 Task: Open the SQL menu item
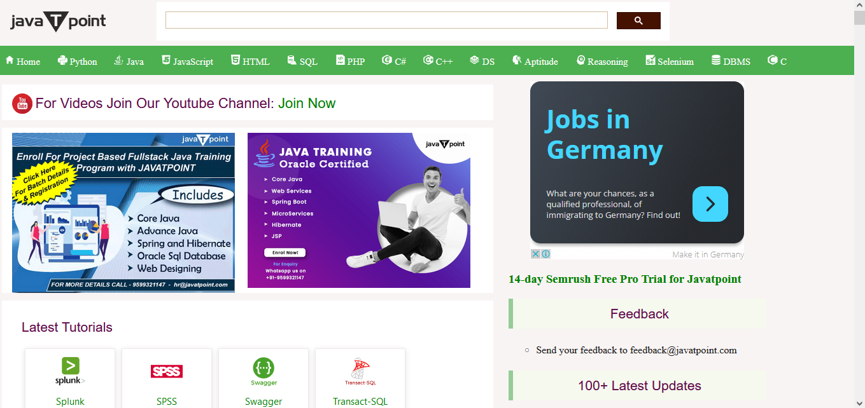[308, 62]
